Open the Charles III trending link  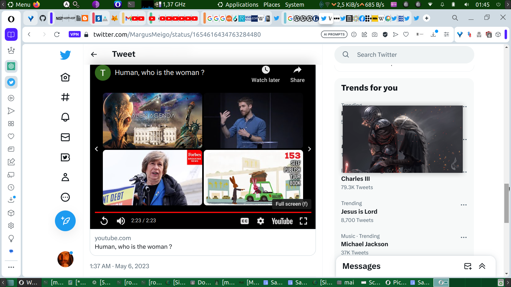pyautogui.click(x=355, y=179)
